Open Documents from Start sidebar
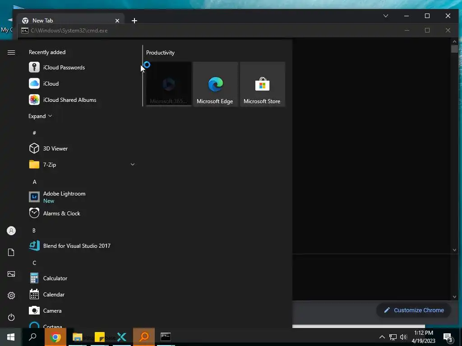Screen dimensions: 462x346 [11, 252]
